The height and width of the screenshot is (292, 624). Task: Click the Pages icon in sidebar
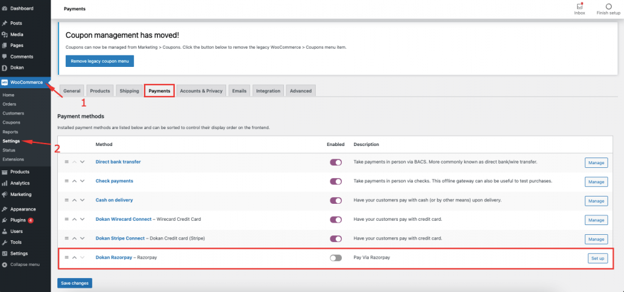click(x=4, y=46)
